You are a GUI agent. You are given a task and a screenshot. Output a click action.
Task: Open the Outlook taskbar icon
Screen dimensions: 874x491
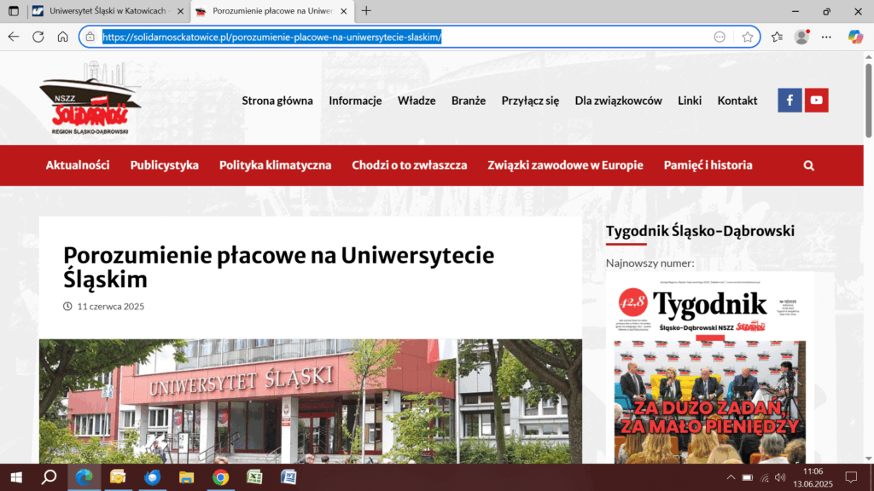(118, 477)
